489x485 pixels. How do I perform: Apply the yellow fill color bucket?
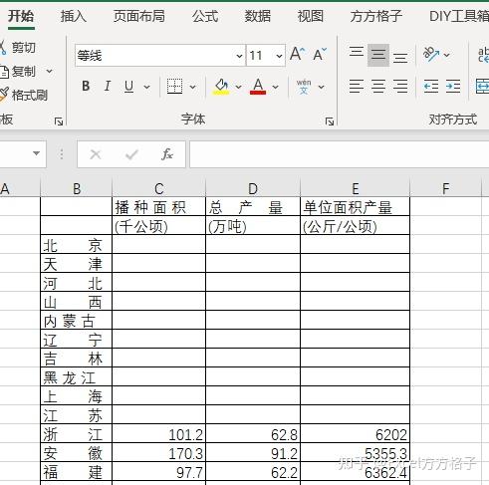point(221,87)
